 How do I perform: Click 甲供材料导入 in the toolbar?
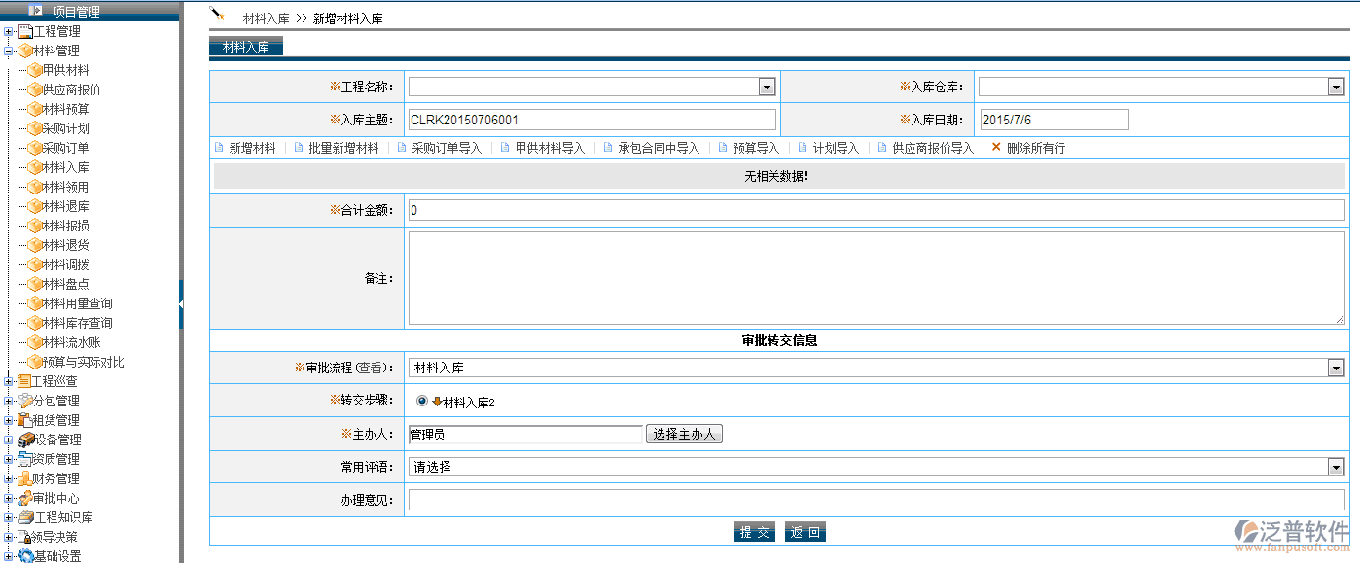tap(550, 148)
